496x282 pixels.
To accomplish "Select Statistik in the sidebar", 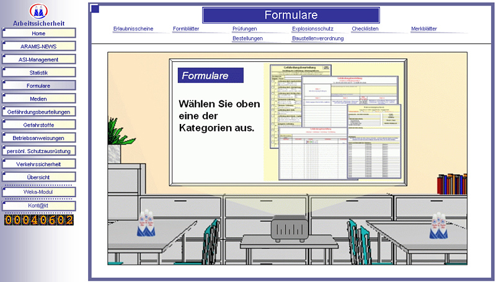I will click(x=38, y=73).
